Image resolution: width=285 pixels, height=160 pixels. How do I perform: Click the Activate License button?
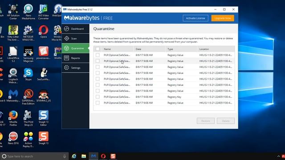pyautogui.click(x=195, y=18)
